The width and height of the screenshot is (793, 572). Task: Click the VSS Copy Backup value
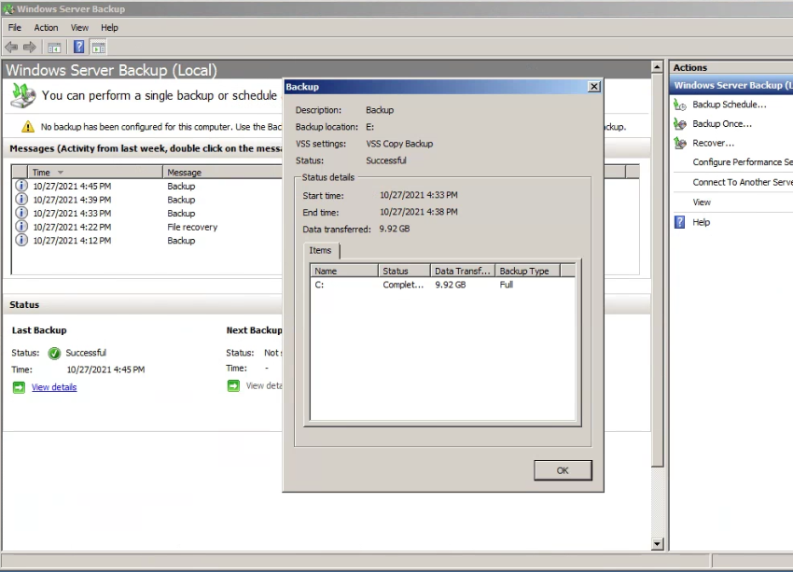pos(399,144)
